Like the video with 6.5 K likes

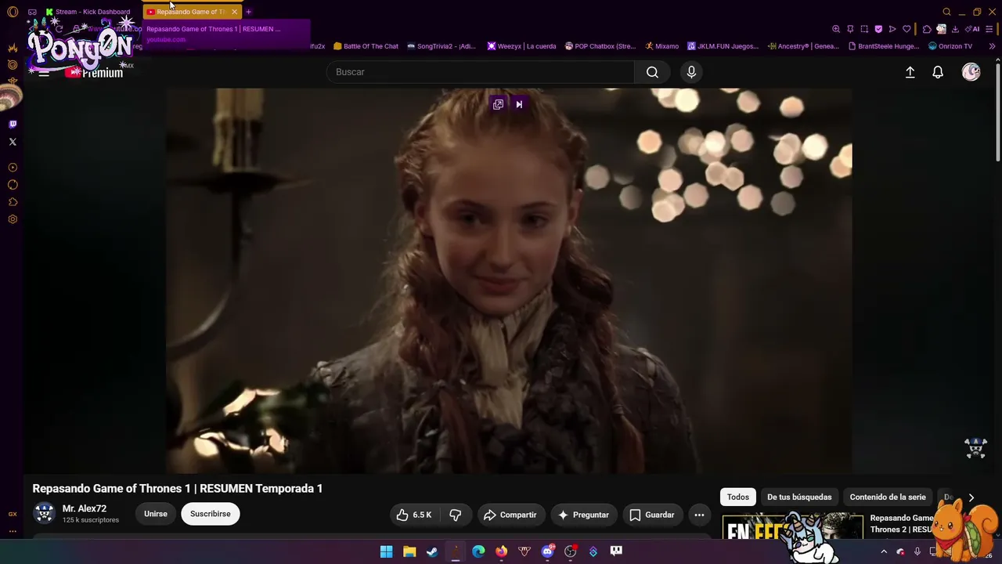coord(414,515)
